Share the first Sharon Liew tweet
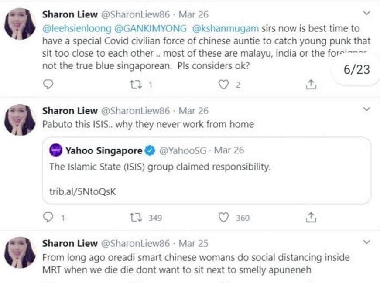The image size is (380, 283). click(x=311, y=85)
